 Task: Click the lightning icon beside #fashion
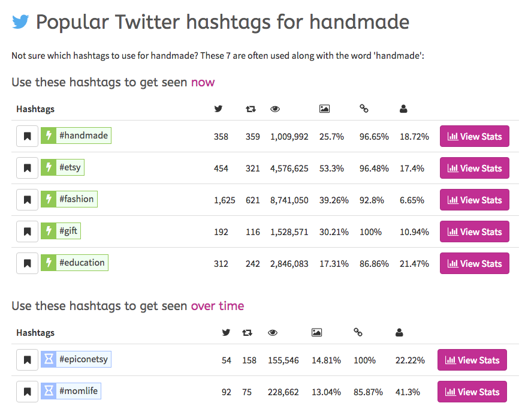tap(49, 199)
